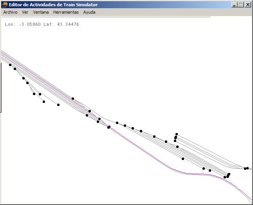This screenshot has width=253, height=205.
Task: Open the Ver menu
Action: click(25, 12)
